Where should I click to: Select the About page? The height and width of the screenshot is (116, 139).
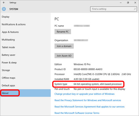pyautogui.click(x=25, y=93)
